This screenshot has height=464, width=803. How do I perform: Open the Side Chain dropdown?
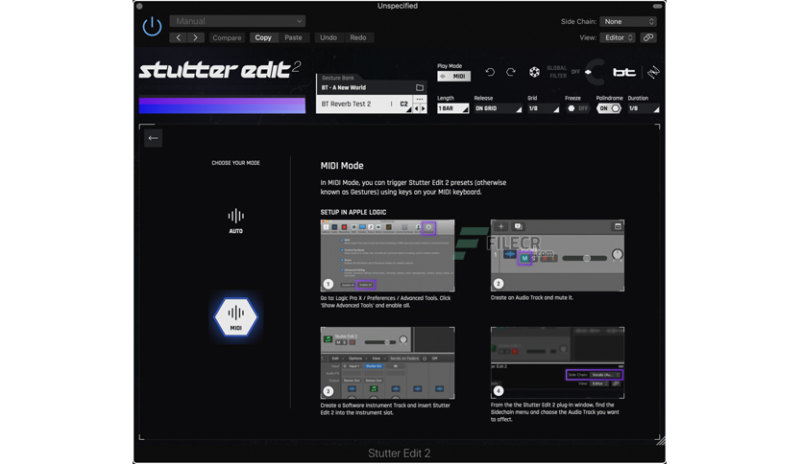pos(628,21)
